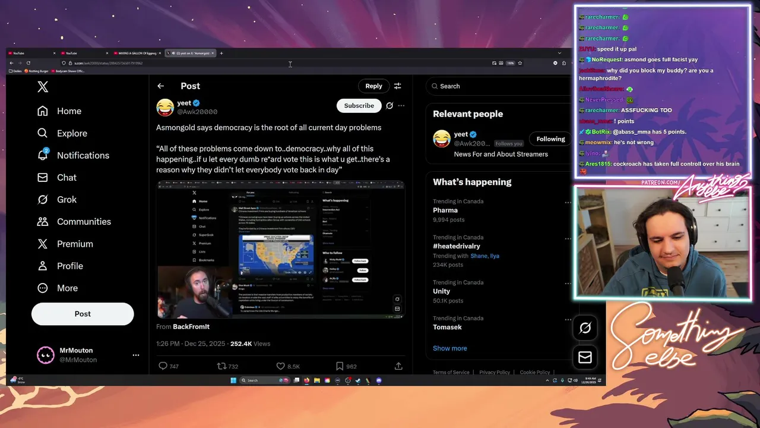Click Following button for yeet
760x428 pixels.
[550, 139]
